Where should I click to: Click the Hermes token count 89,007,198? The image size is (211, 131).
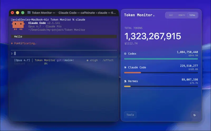pyautogui.click(x=190, y=80)
